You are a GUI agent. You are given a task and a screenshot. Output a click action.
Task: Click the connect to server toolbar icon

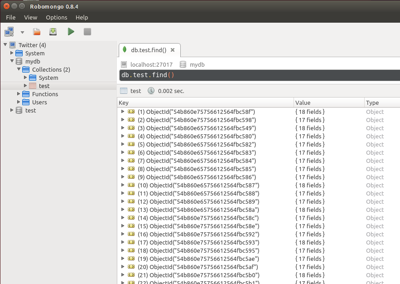pyautogui.click(x=9, y=32)
